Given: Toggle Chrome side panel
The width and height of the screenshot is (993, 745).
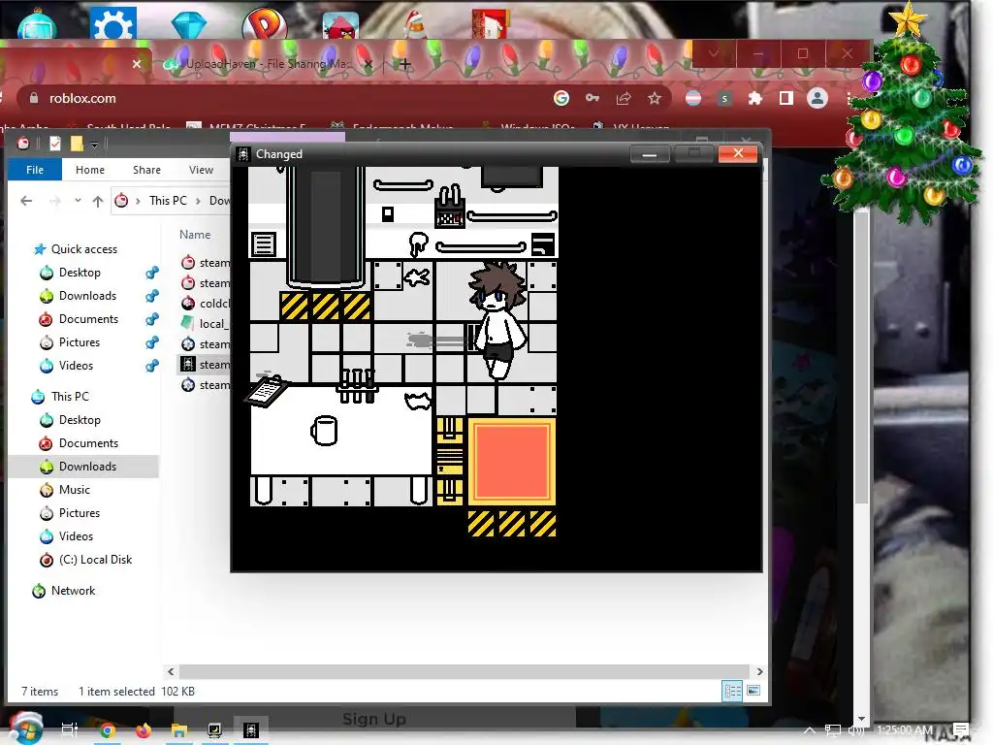Looking at the screenshot, I should click(x=785, y=98).
